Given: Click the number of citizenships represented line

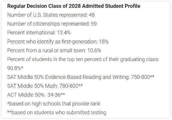Looking at the screenshot, I should coord(52,24).
